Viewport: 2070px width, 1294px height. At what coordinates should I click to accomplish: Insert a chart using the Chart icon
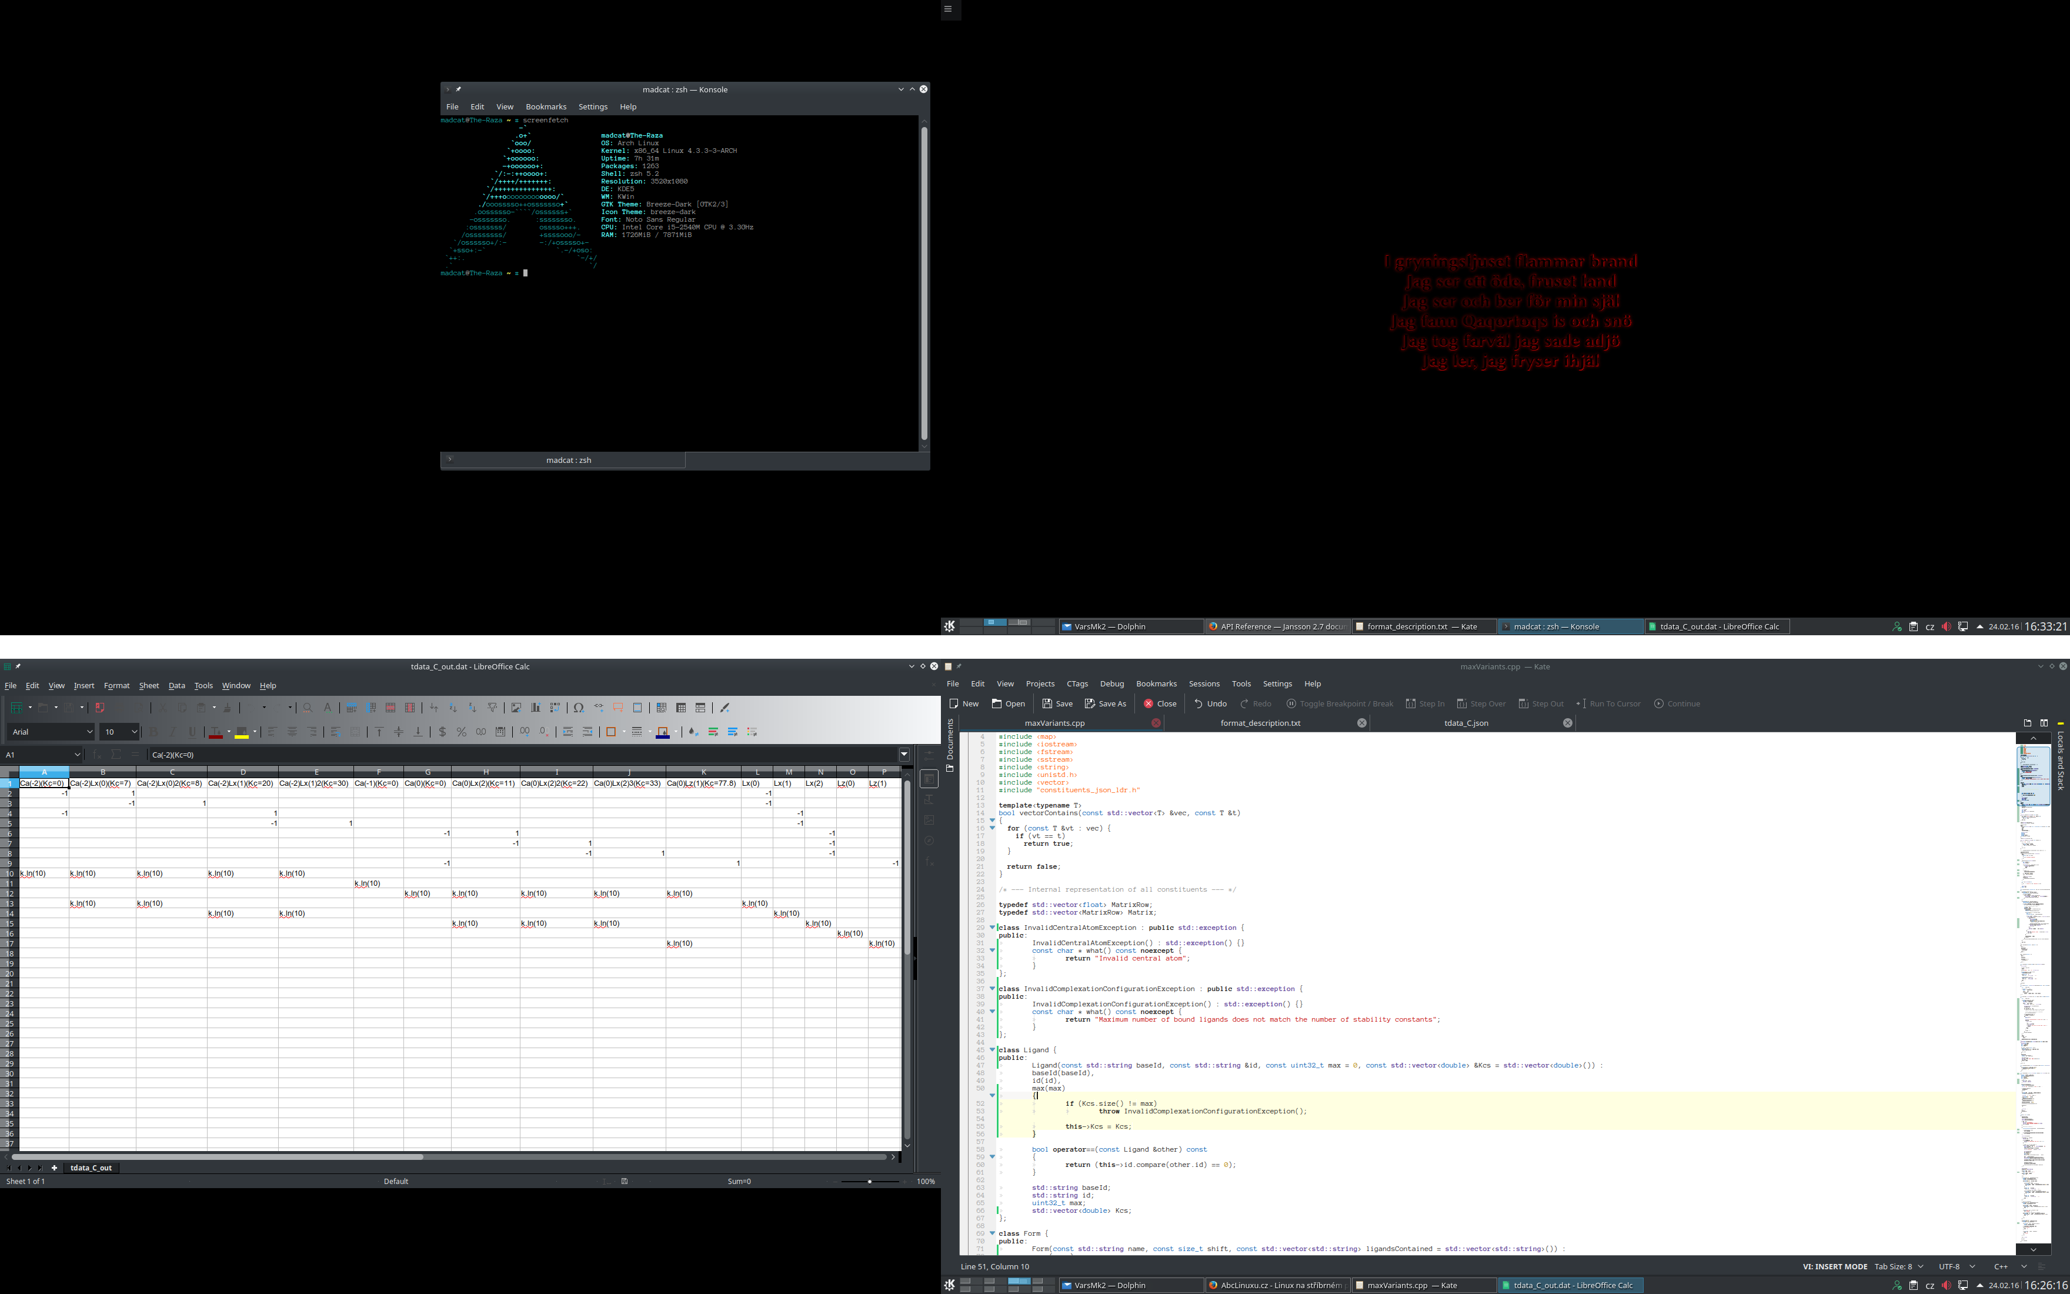536,708
